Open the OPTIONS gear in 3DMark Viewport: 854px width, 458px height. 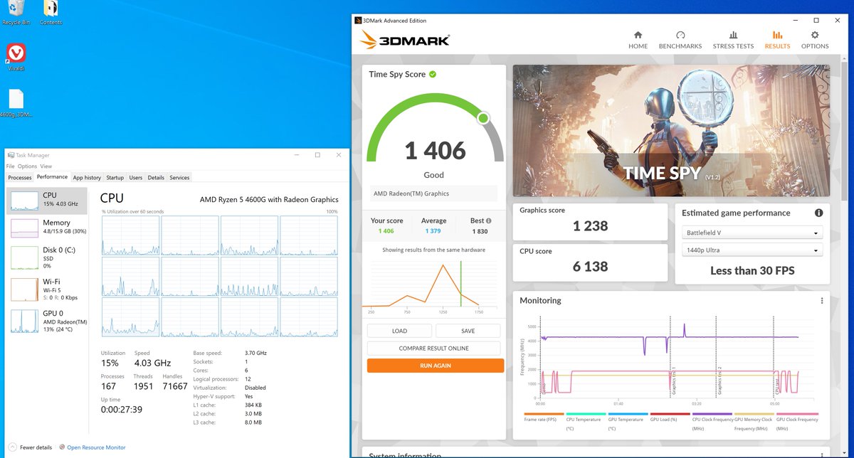tap(815, 40)
